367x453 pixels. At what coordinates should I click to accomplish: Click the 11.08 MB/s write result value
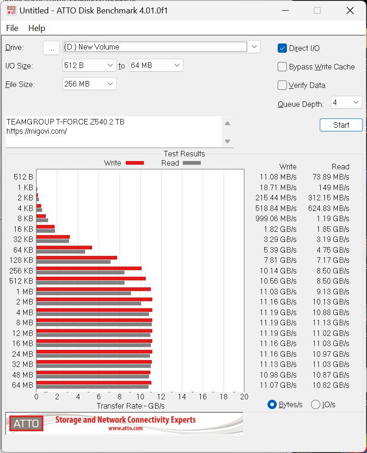(278, 177)
